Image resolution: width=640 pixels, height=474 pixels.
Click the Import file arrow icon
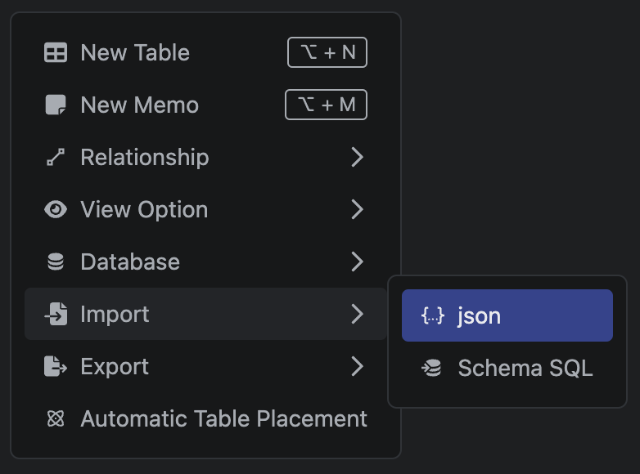(x=56, y=315)
